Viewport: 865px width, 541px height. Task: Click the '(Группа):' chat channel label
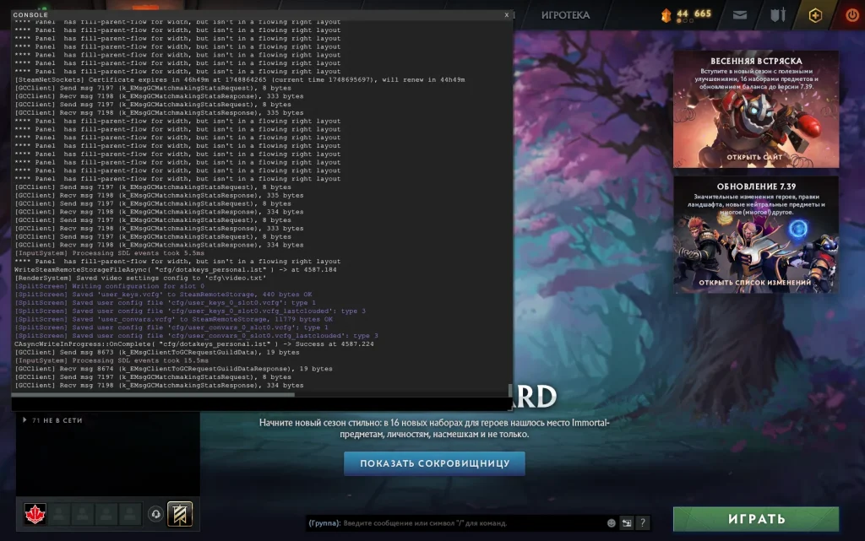324,522
